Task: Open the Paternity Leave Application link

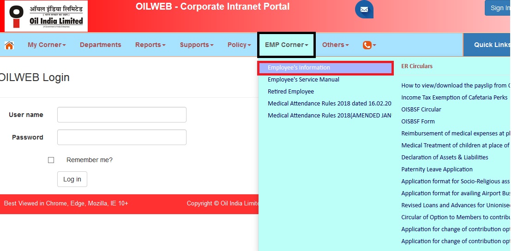Action: tap(437, 169)
